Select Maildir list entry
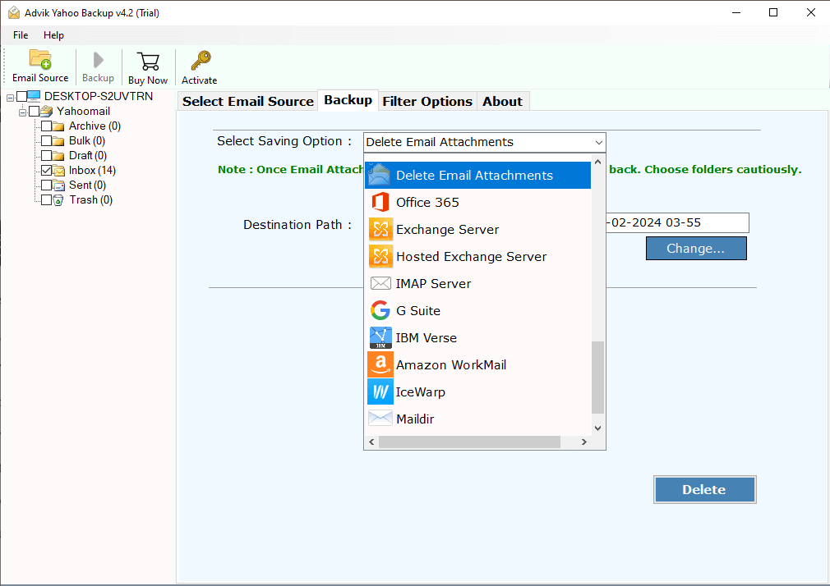This screenshot has width=830, height=586. click(x=477, y=419)
